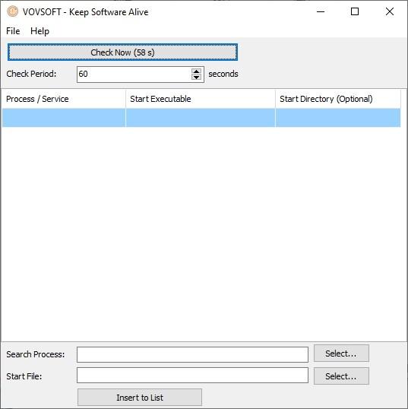Viewport: 408px width, 409px height.
Task: Click Select... button beside Search Process
Action: pyautogui.click(x=341, y=354)
